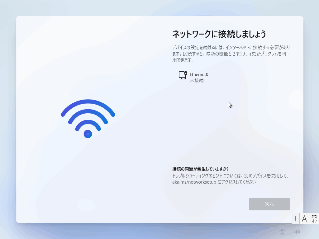Toggle the かな オフ kana input switch
This screenshot has width=319, height=239.
tap(314, 219)
